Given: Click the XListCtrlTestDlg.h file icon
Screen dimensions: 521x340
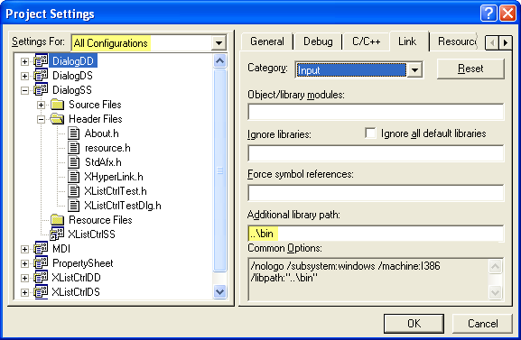Looking at the screenshot, I should [73, 206].
